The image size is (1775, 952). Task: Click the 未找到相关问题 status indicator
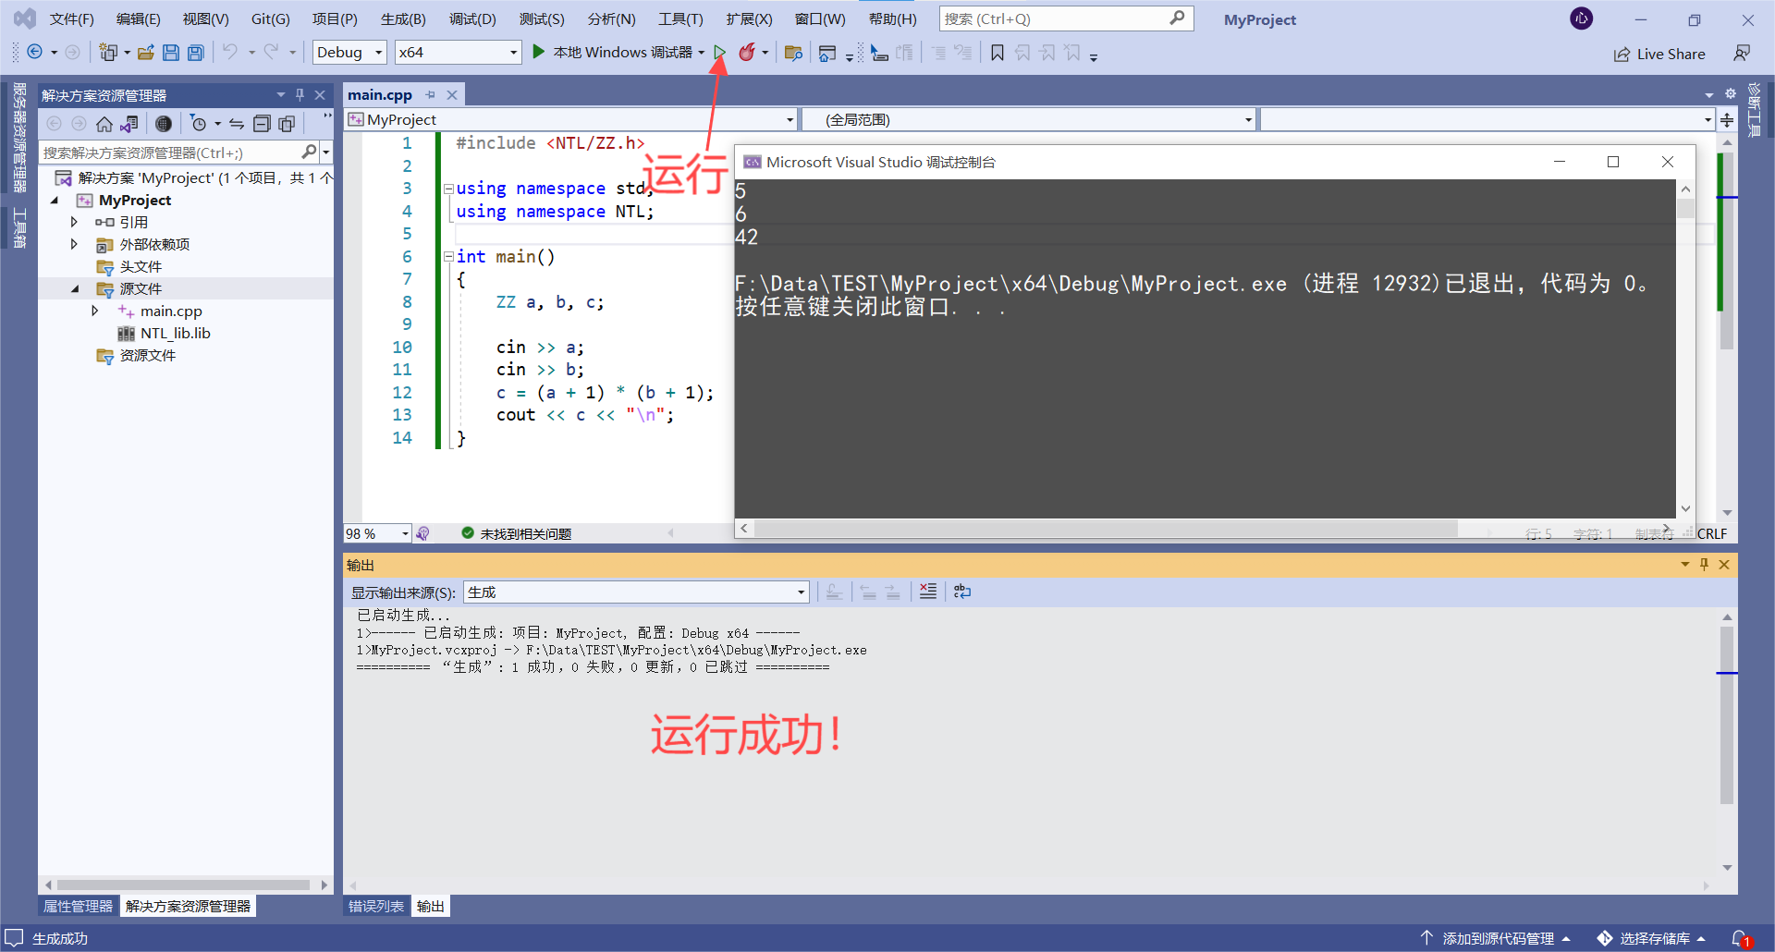click(516, 533)
